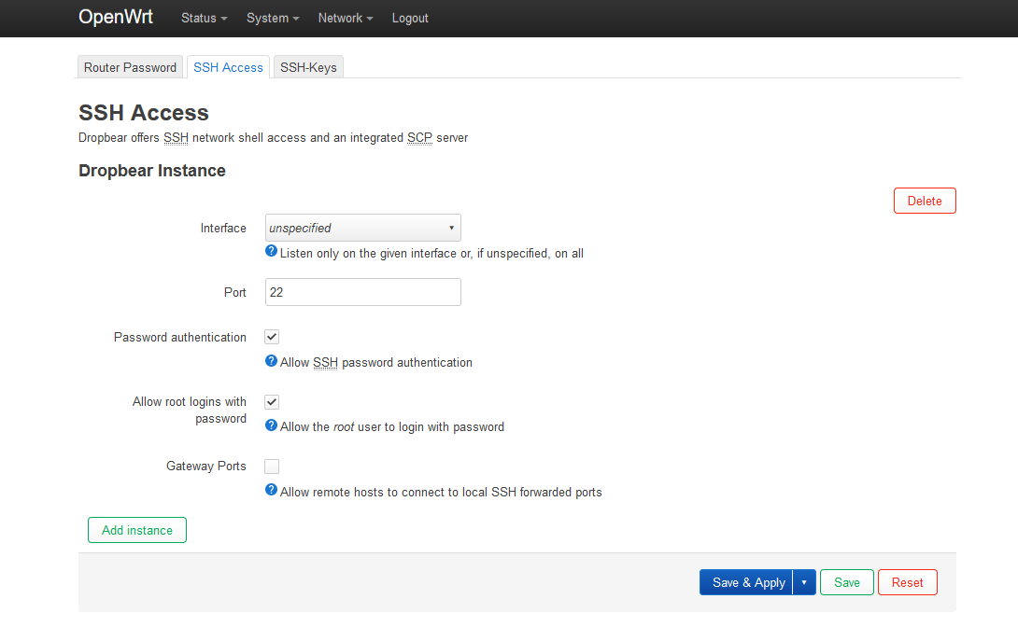Viewport: 1018px width, 627px height.
Task: Select the SSH Access tab
Action: click(228, 67)
